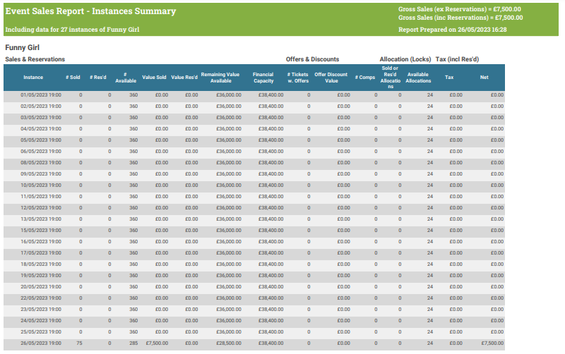Click 'Including data for 27 instances' subtitle

[x=72, y=30]
